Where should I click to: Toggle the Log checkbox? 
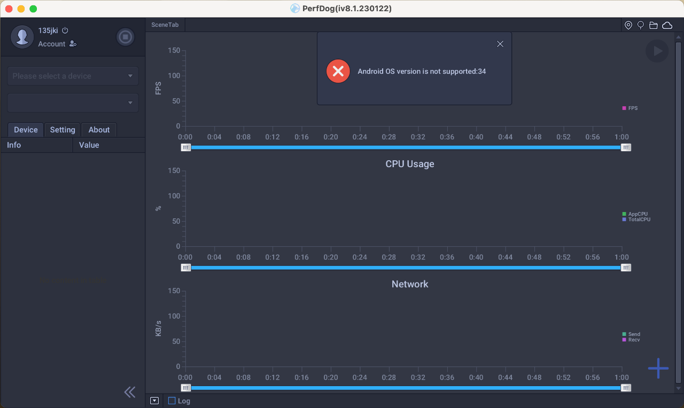coord(172,401)
